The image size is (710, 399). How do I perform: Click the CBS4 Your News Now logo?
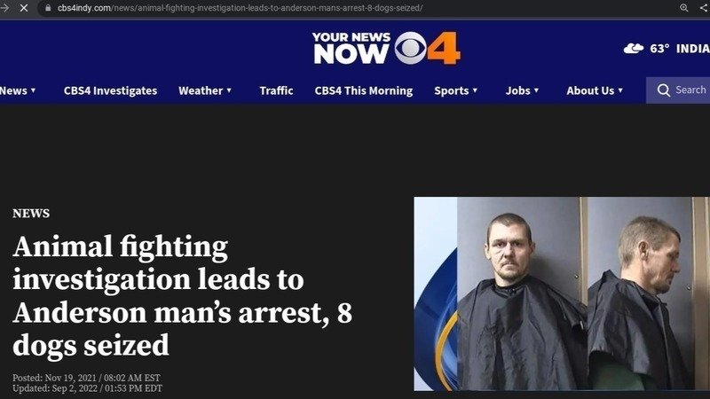(x=386, y=48)
